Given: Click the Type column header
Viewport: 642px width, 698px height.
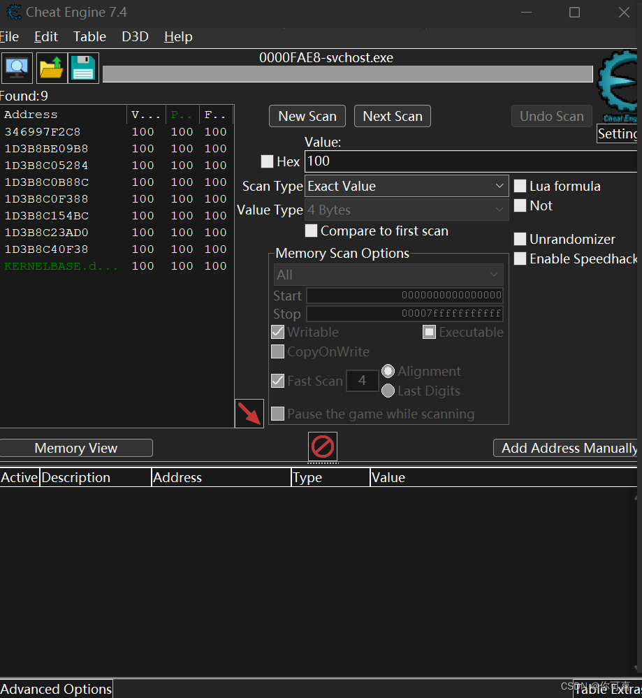Looking at the screenshot, I should pyautogui.click(x=331, y=477).
